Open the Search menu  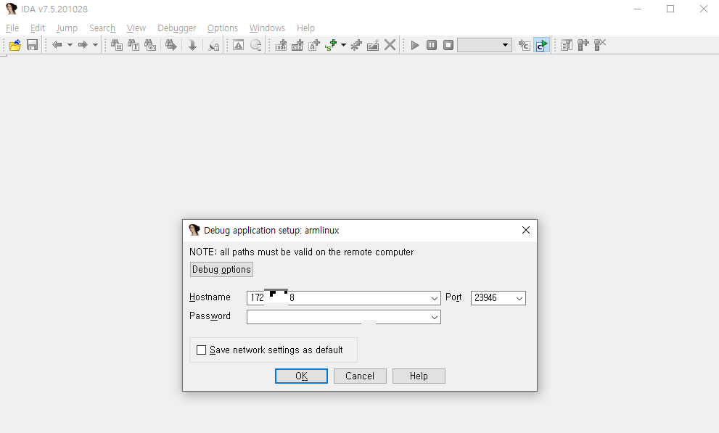[x=102, y=28]
